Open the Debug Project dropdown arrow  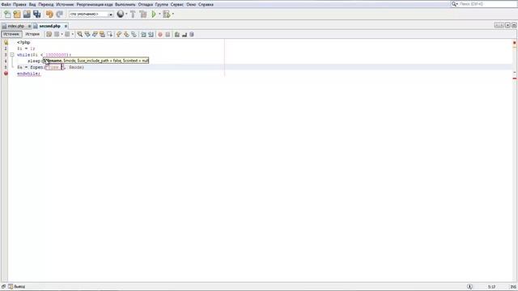172,15
